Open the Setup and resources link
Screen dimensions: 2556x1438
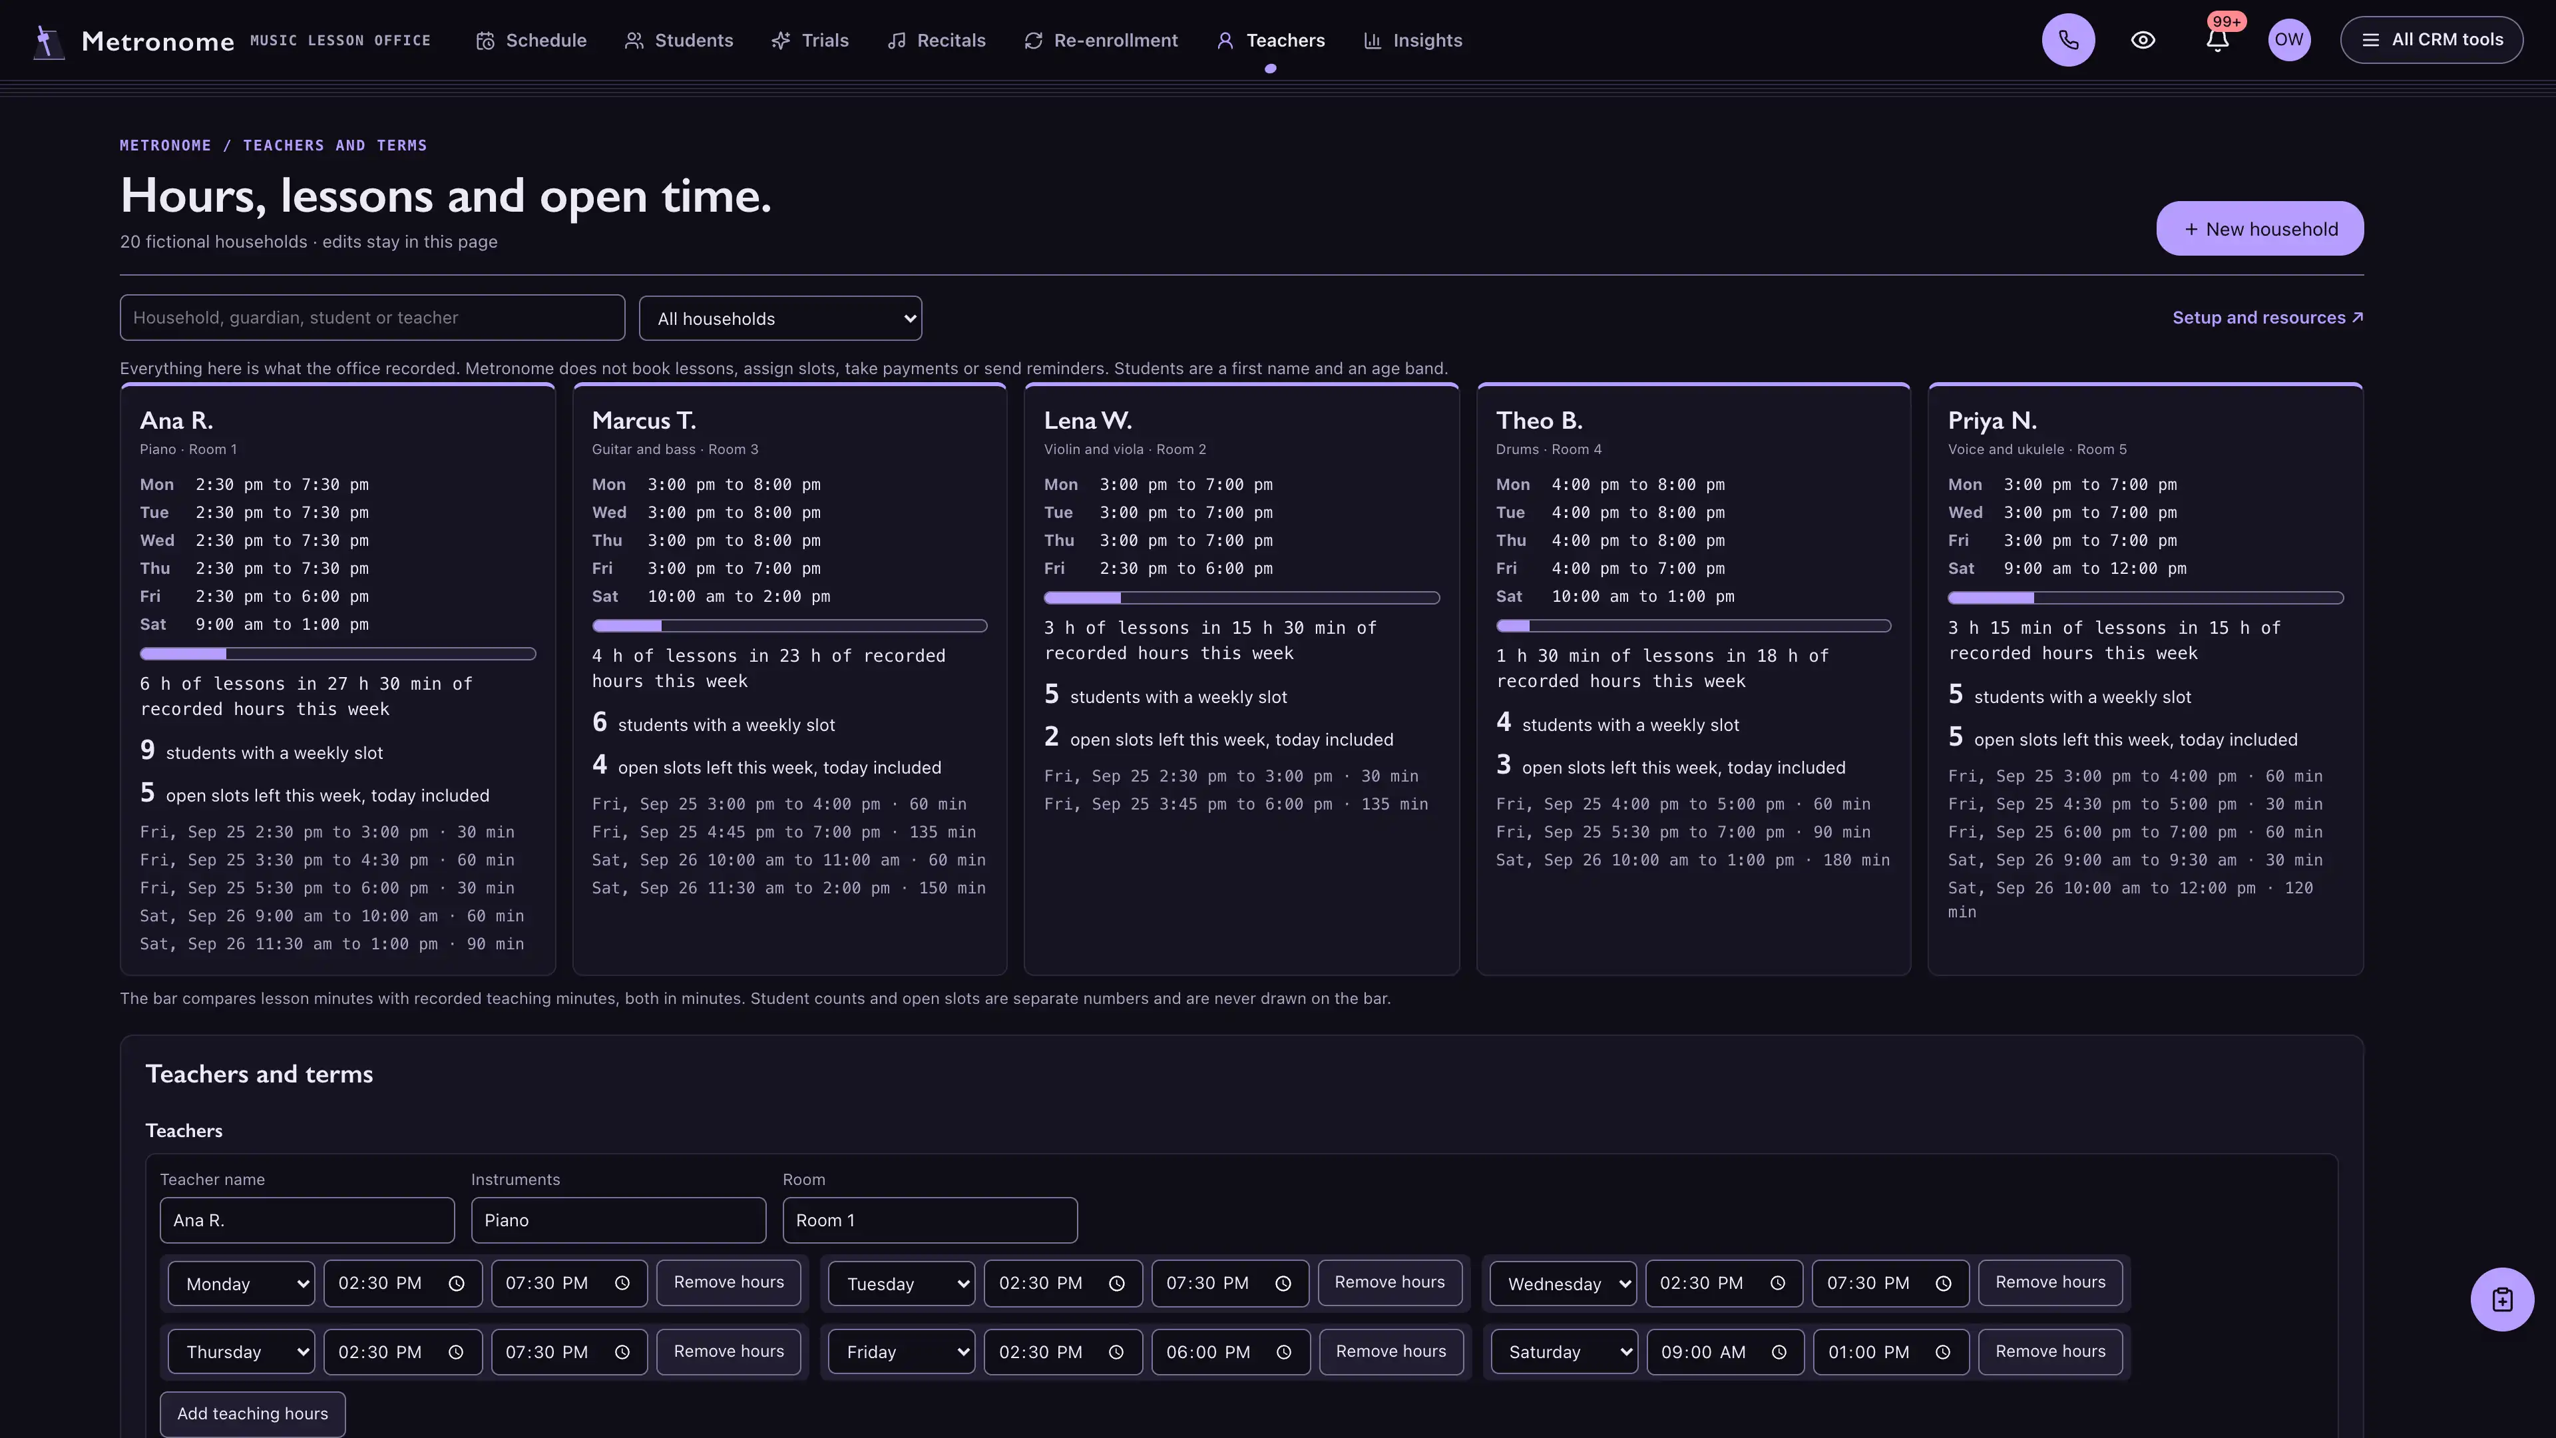point(2267,318)
